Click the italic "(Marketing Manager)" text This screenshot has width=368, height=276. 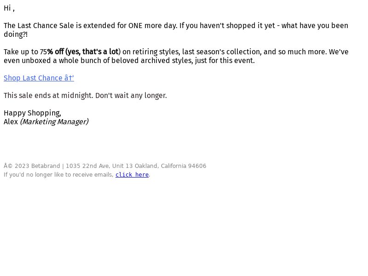coord(54,122)
